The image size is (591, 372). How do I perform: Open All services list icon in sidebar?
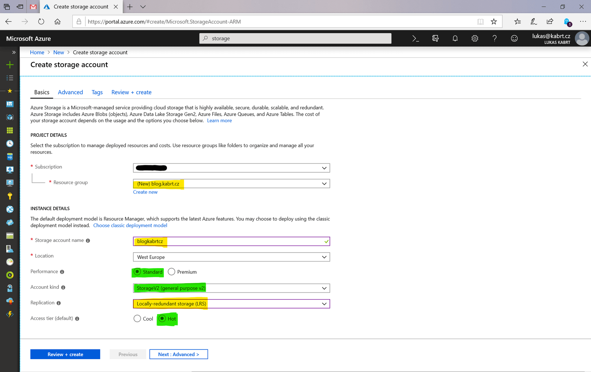pyautogui.click(x=10, y=78)
